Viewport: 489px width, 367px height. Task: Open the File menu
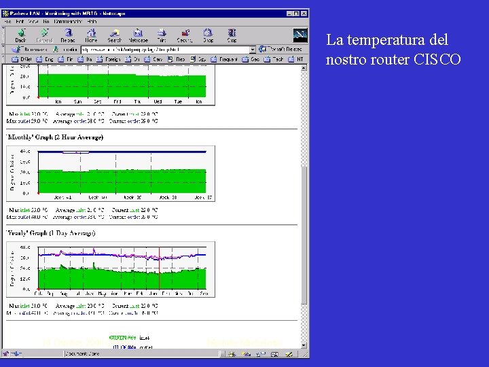[8, 22]
